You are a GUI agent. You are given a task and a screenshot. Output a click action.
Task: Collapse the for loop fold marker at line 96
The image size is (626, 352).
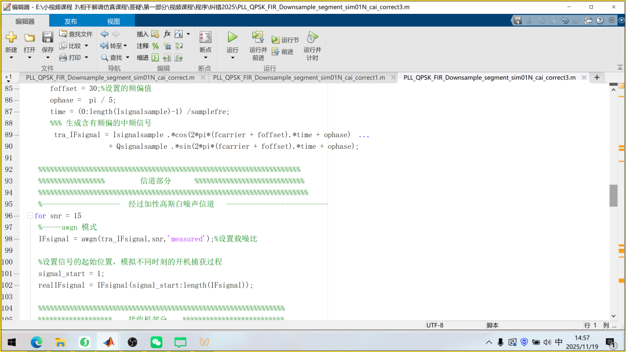[x=30, y=215]
